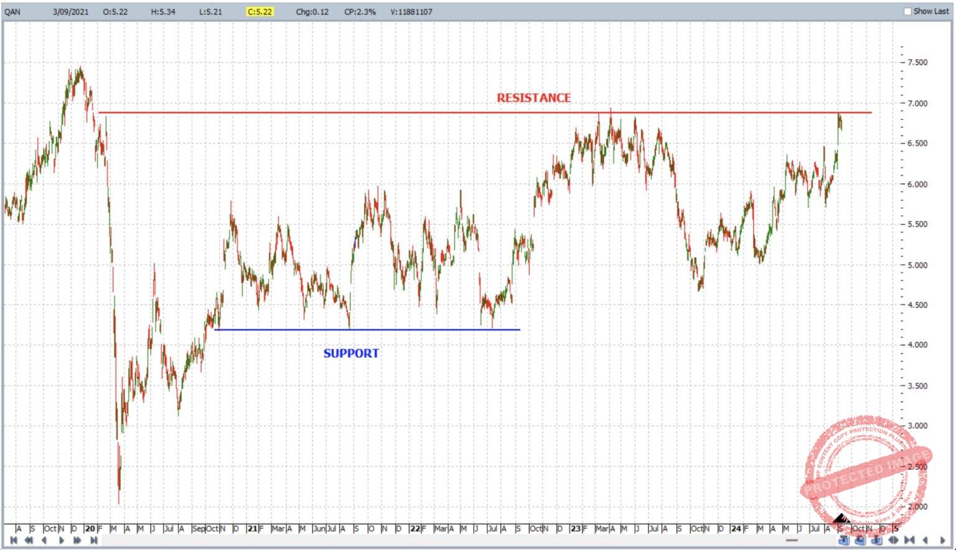The height and width of the screenshot is (550, 956).
Task: Click the highlighted close value C:5.22
Action: (260, 11)
